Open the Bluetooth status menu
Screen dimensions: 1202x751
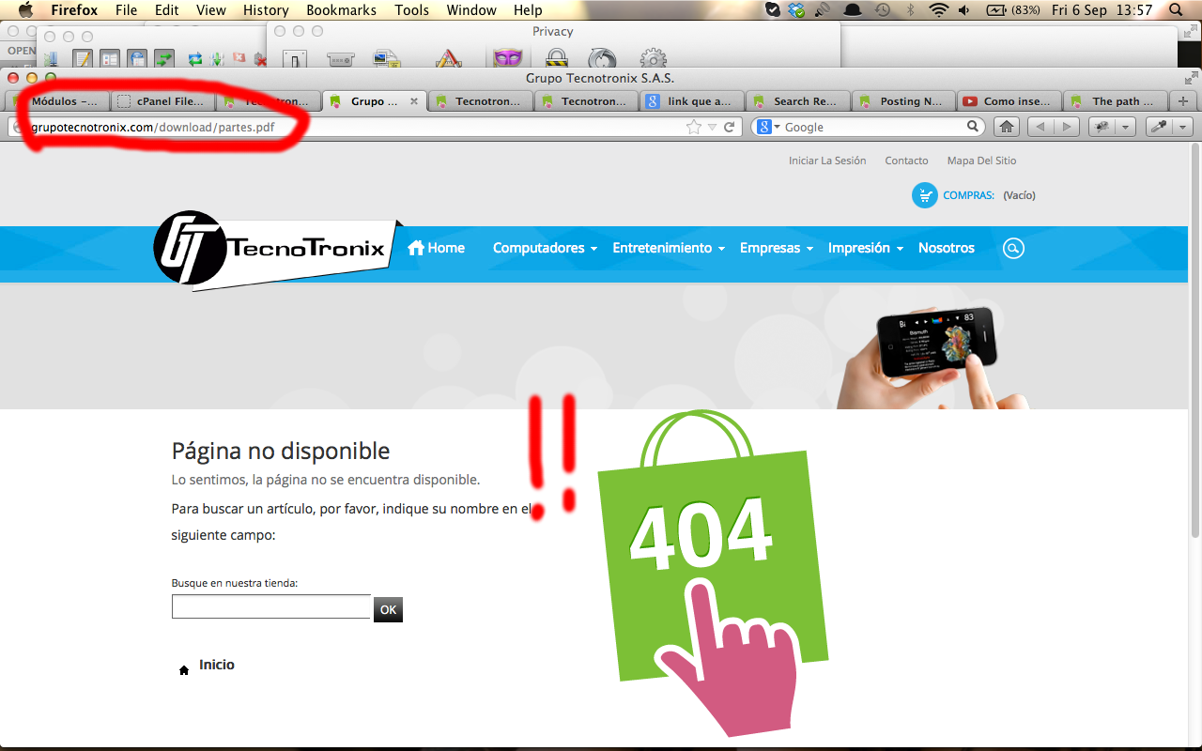tap(910, 10)
